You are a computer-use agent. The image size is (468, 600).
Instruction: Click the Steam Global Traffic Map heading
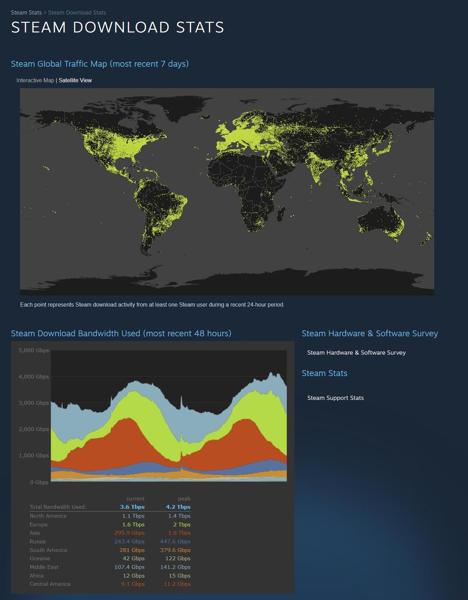pyautogui.click(x=100, y=64)
